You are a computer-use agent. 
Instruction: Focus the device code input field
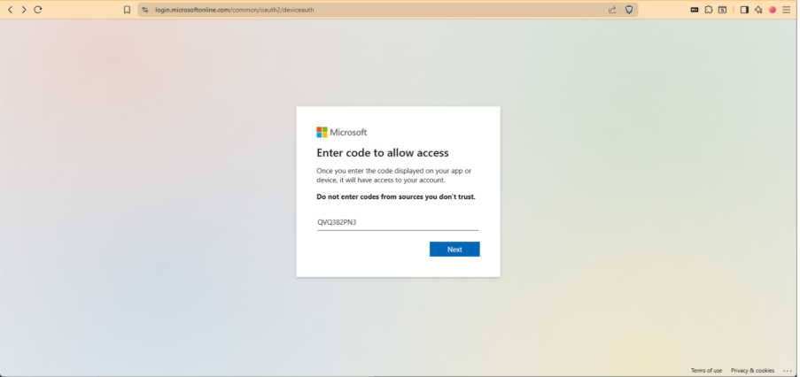(398, 222)
